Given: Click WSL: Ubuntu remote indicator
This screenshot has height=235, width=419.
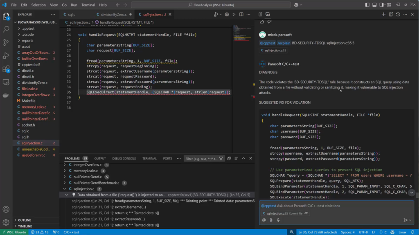Looking at the screenshot, I should coord(14,232).
